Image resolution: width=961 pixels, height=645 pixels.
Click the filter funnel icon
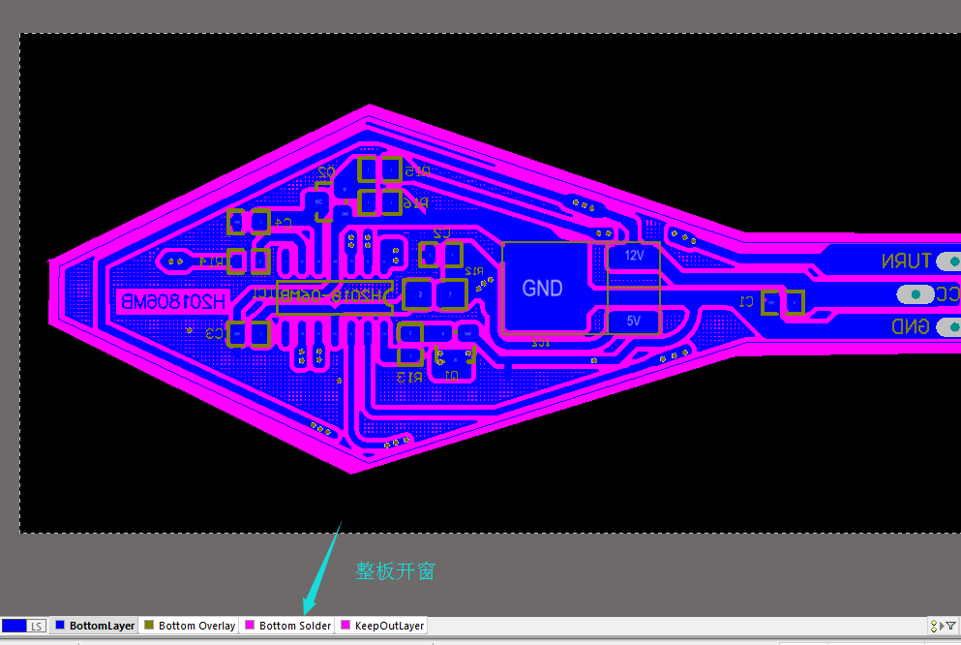coord(951,627)
